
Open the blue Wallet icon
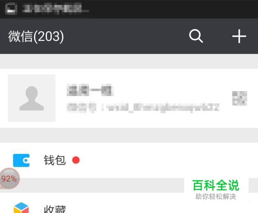point(21,160)
